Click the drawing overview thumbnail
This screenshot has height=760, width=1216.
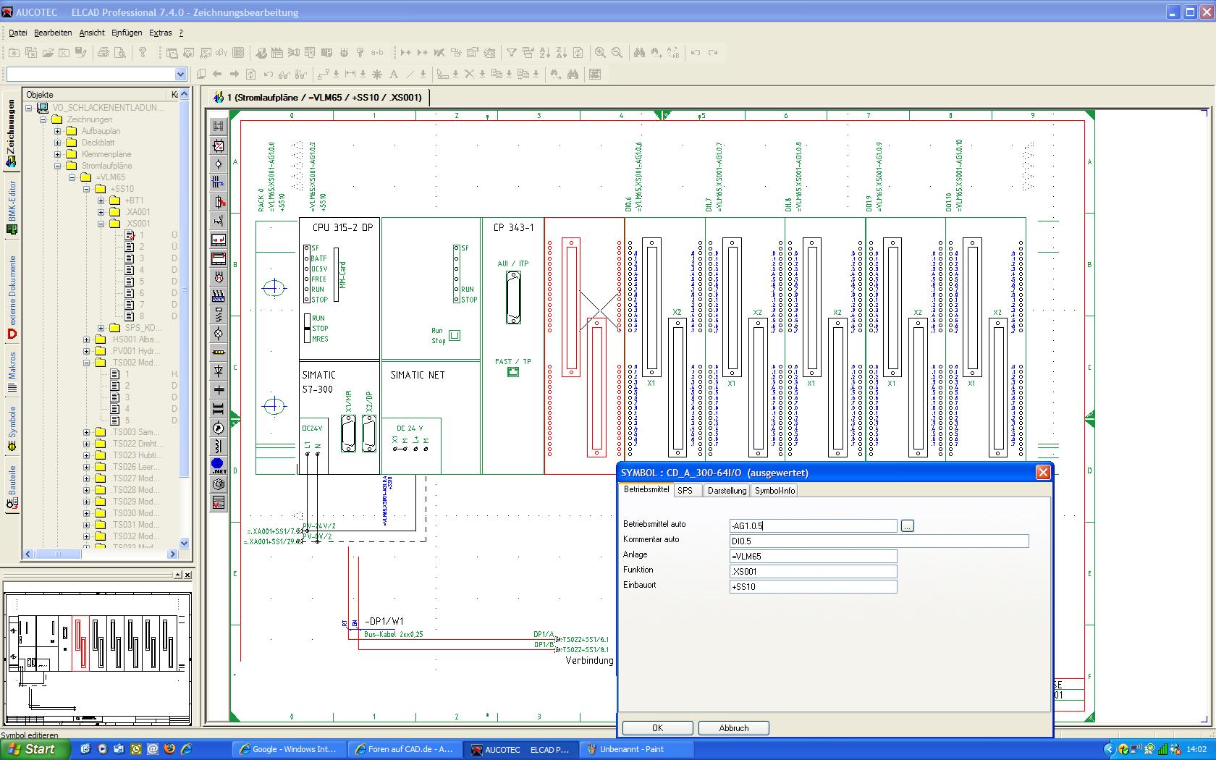(x=98, y=659)
